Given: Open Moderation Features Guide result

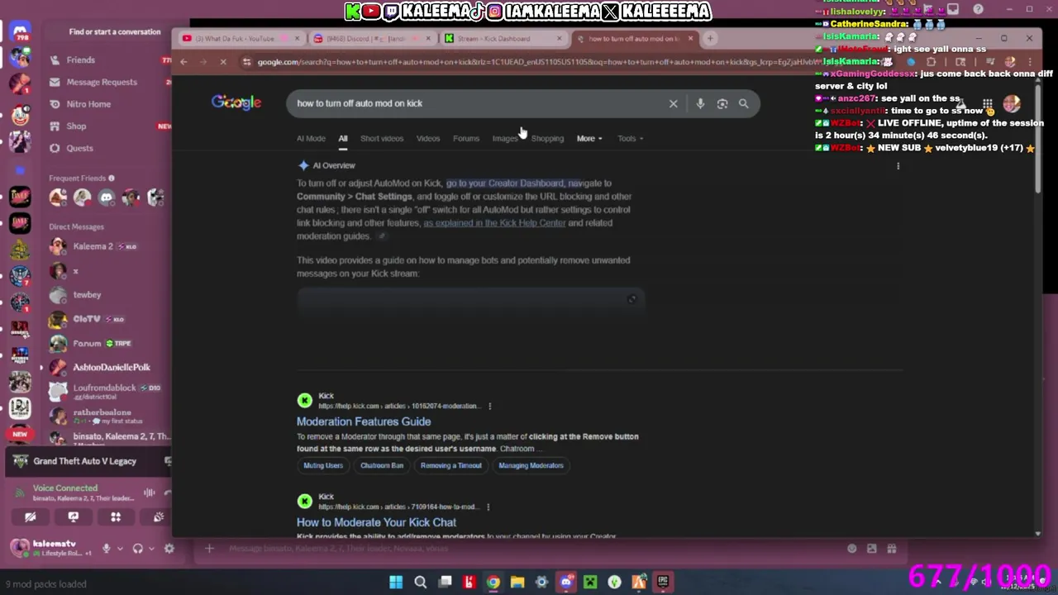Looking at the screenshot, I should (x=364, y=421).
